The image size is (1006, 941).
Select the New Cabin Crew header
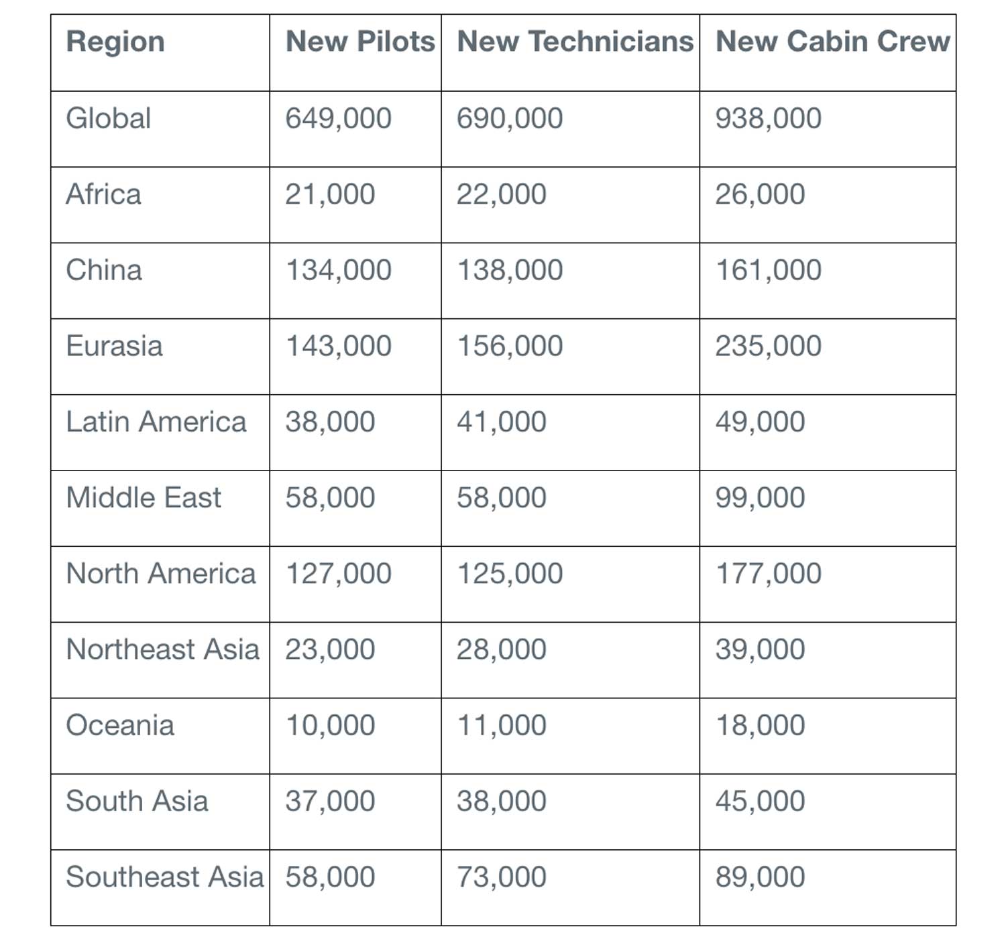pos(832,42)
